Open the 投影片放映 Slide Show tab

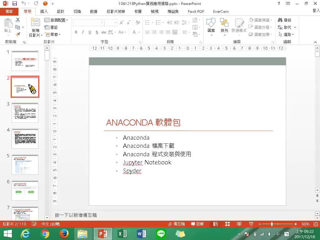pos(116,12)
